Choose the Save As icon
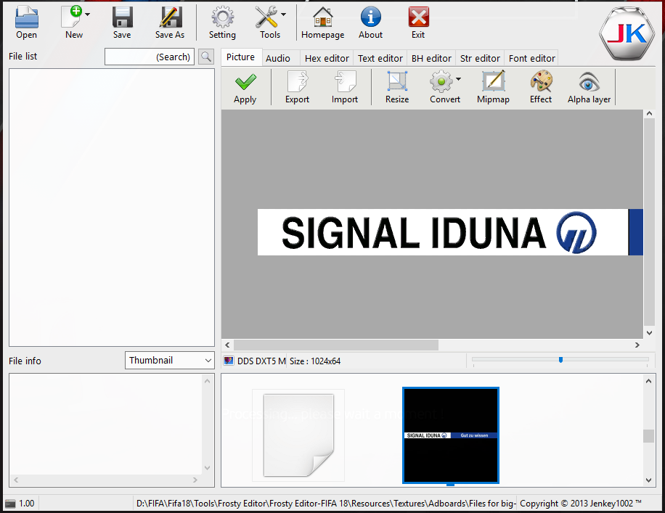The image size is (665, 513). coord(171,18)
